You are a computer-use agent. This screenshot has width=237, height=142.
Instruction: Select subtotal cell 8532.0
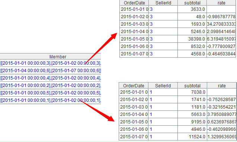coord(192,46)
